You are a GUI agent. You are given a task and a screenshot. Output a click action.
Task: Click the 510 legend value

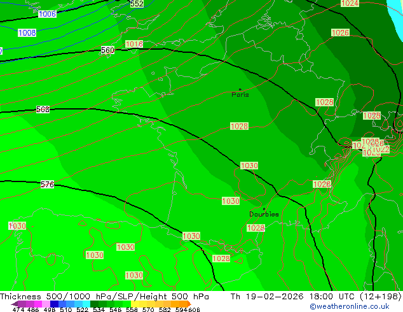[x=66, y=309]
